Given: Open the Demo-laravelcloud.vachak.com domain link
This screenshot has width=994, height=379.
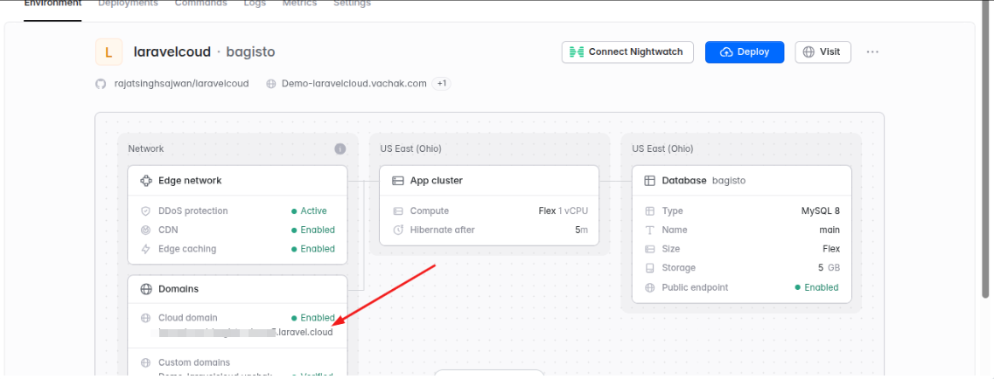Looking at the screenshot, I should pyautogui.click(x=353, y=84).
